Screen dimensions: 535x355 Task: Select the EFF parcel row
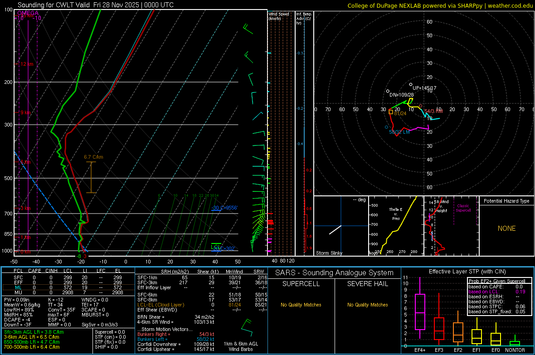click(68, 282)
